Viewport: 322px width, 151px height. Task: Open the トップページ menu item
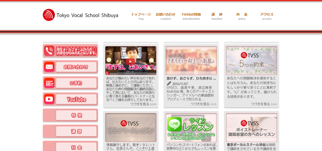141,16
